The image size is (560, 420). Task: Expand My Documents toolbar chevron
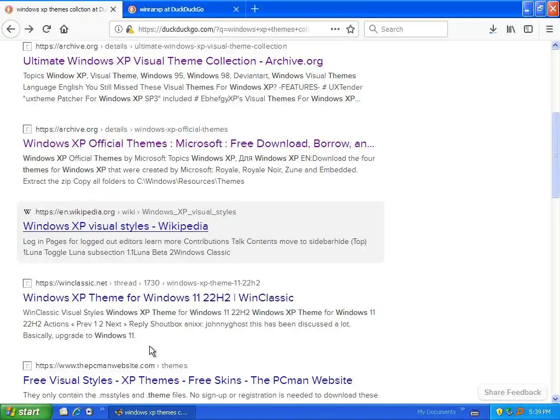[463, 409]
